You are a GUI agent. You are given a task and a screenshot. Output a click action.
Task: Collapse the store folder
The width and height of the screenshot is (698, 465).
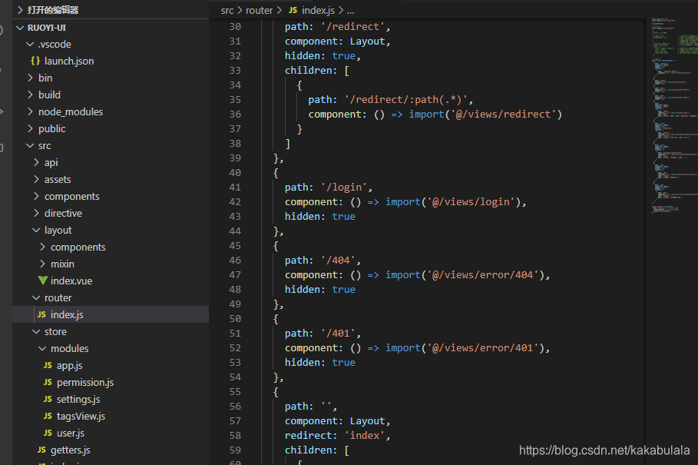click(x=37, y=331)
